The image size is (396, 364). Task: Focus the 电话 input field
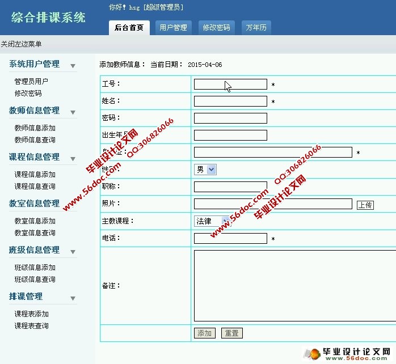tap(230, 238)
